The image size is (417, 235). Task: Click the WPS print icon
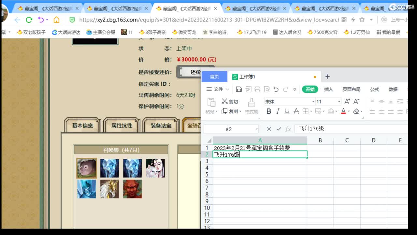(x=257, y=89)
